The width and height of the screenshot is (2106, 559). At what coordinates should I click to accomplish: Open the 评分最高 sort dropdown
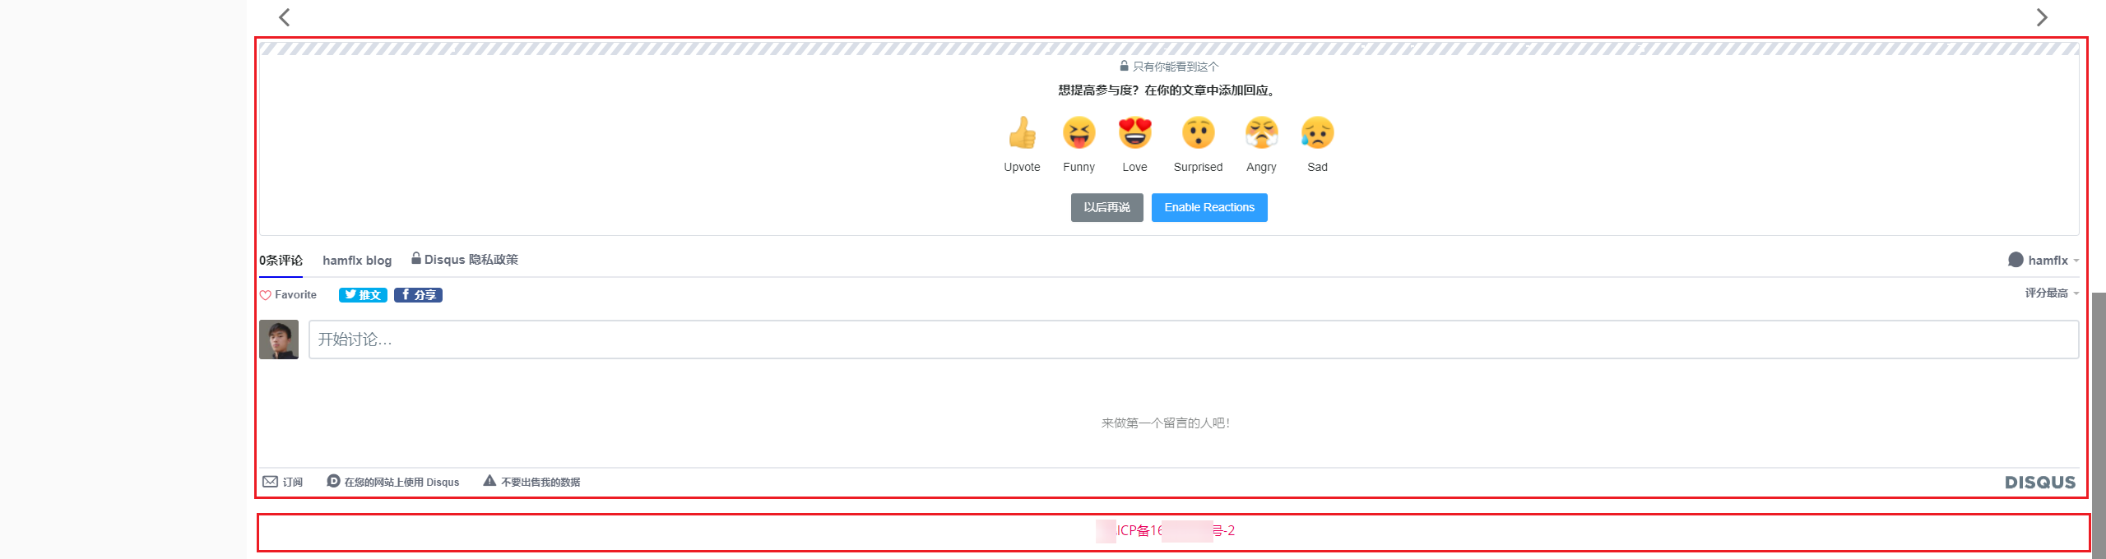coord(2052,293)
